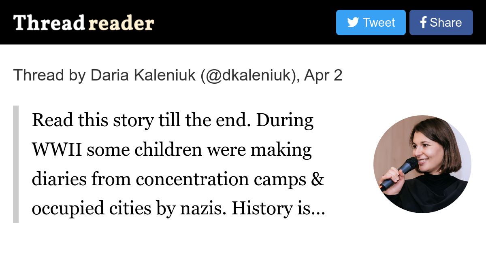The image size is (486, 254).
Task: Click the cream "reader" word in logo
Action: tap(121, 23)
